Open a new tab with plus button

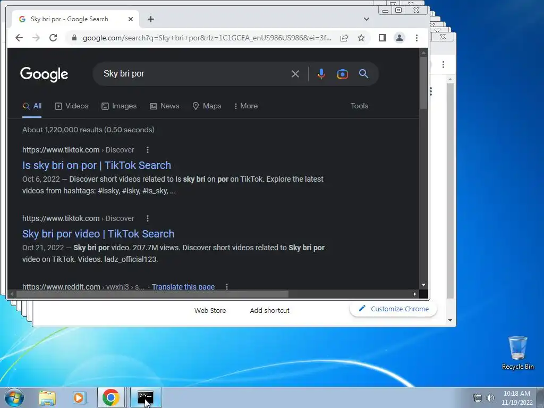point(150,19)
